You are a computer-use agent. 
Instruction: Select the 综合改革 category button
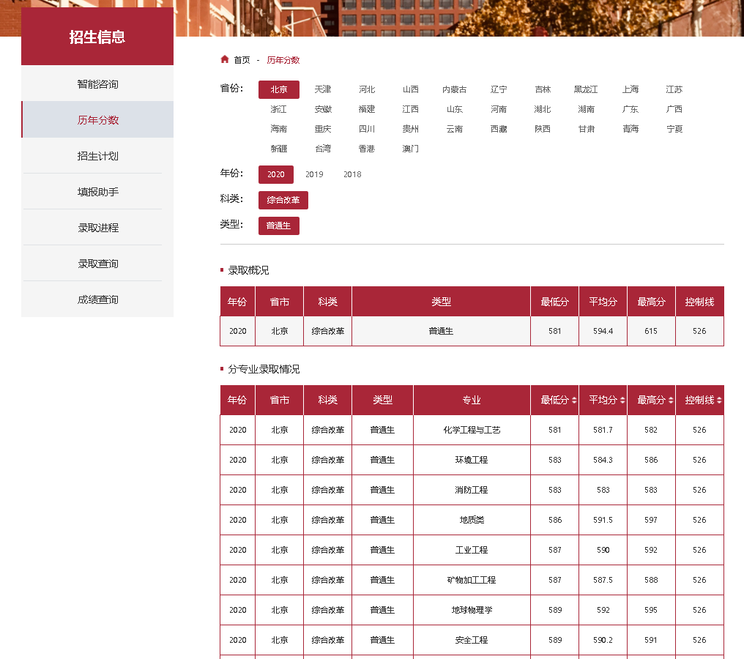point(283,200)
